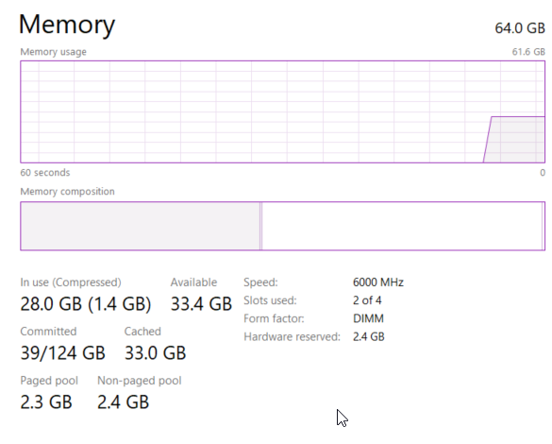This screenshot has width=552, height=444.
Task: Click the Speed value 6000 MHz
Action: point(378,282)
